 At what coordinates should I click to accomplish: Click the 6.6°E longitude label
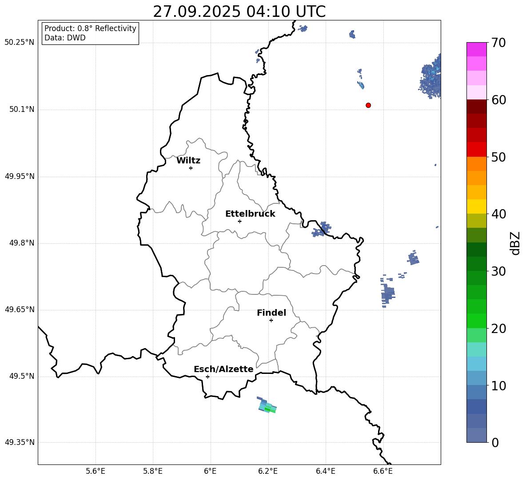[383, 471]
